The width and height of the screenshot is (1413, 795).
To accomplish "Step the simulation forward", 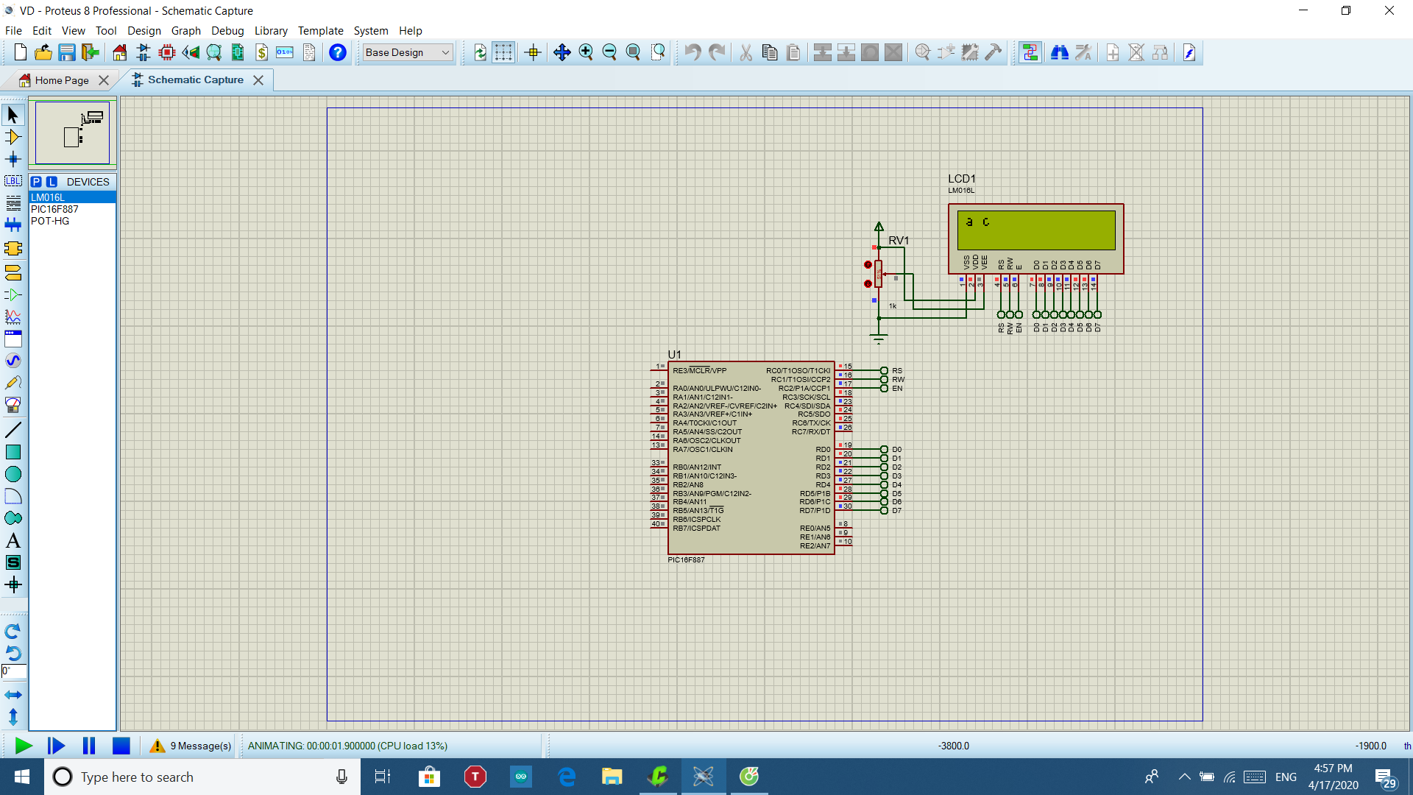I will click(x=56, y=746).
